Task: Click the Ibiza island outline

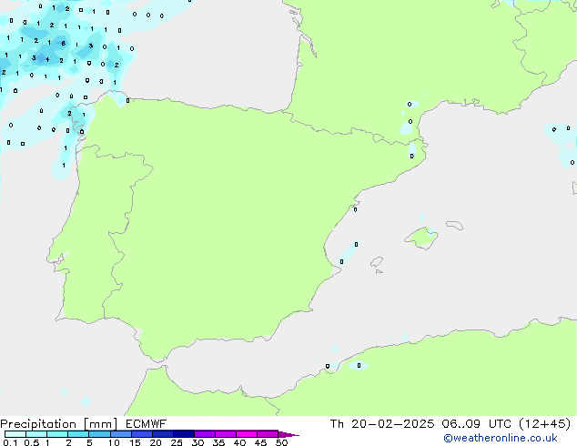Action: (377, 262)
